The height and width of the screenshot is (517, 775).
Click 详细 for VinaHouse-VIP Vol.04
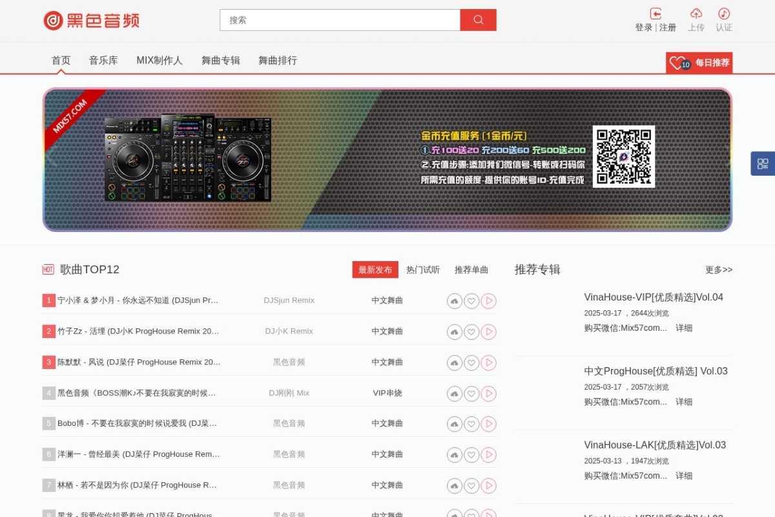click(684, 328)
